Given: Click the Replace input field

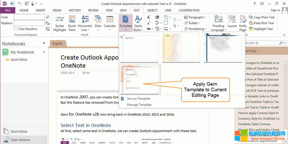Looking at the screenshot, I should pyautogui.click(x=29, y=23).
